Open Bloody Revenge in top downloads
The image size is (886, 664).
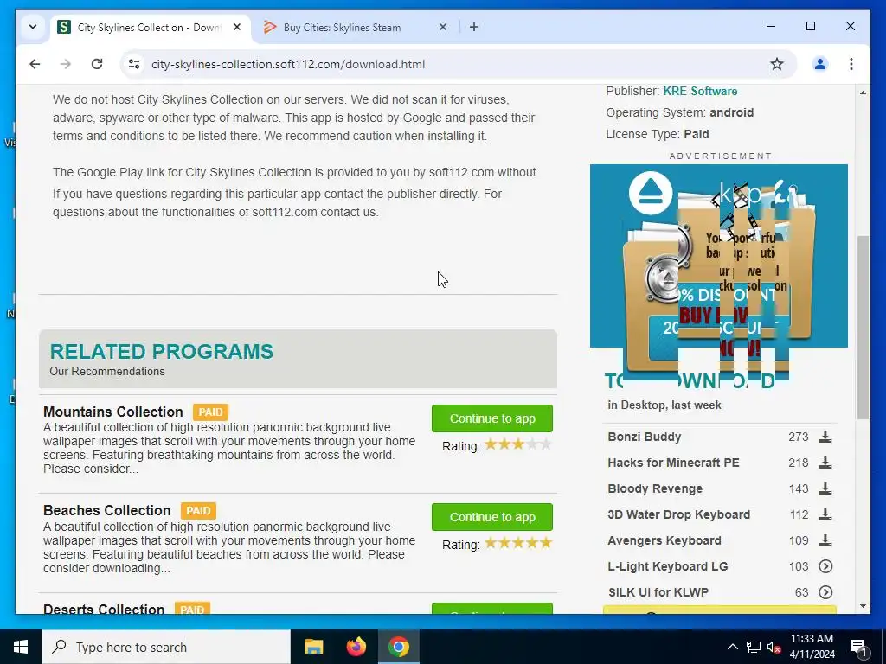click(655, 489)
